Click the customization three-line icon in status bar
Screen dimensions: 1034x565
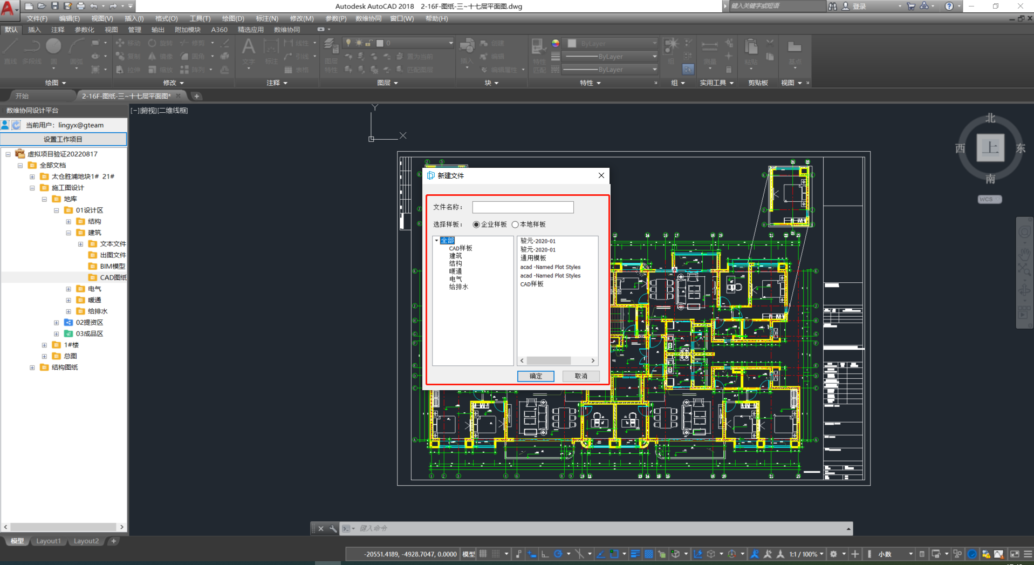[1028, 554]
